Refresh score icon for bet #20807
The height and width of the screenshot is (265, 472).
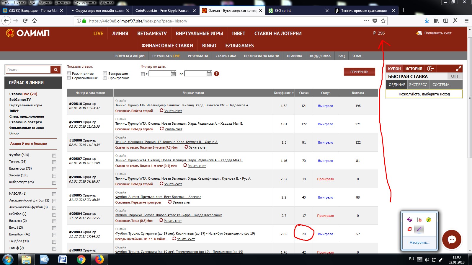(x=185, y=165)
